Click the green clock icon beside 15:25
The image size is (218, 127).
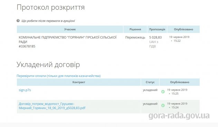click(x=163, y=91)
